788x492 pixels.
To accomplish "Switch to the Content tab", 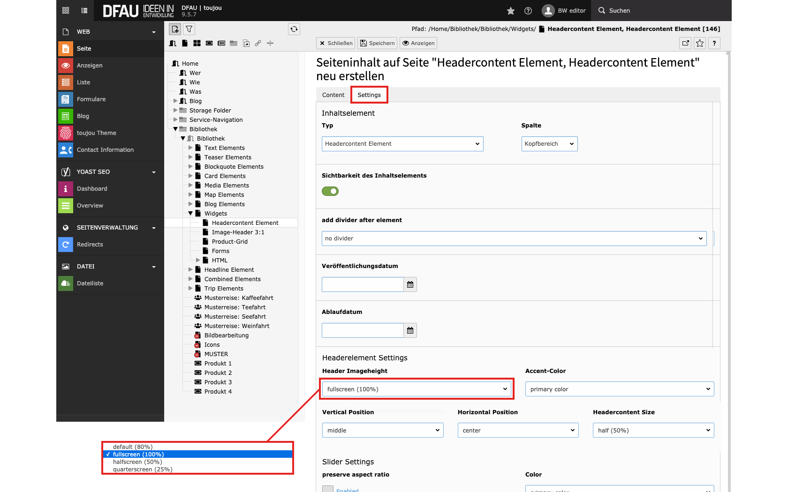I will (333, 95).
